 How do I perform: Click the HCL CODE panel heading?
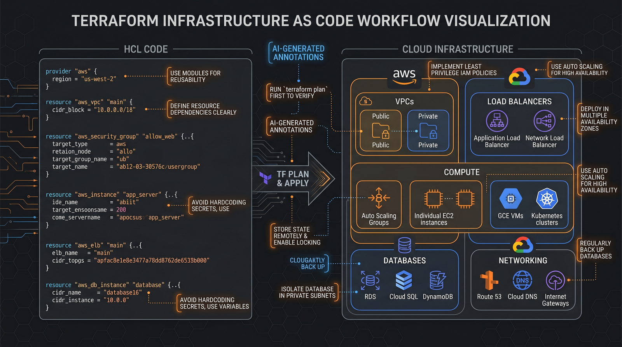point(146,49)
